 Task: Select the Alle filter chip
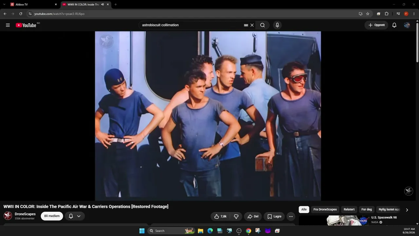point(304,209)
